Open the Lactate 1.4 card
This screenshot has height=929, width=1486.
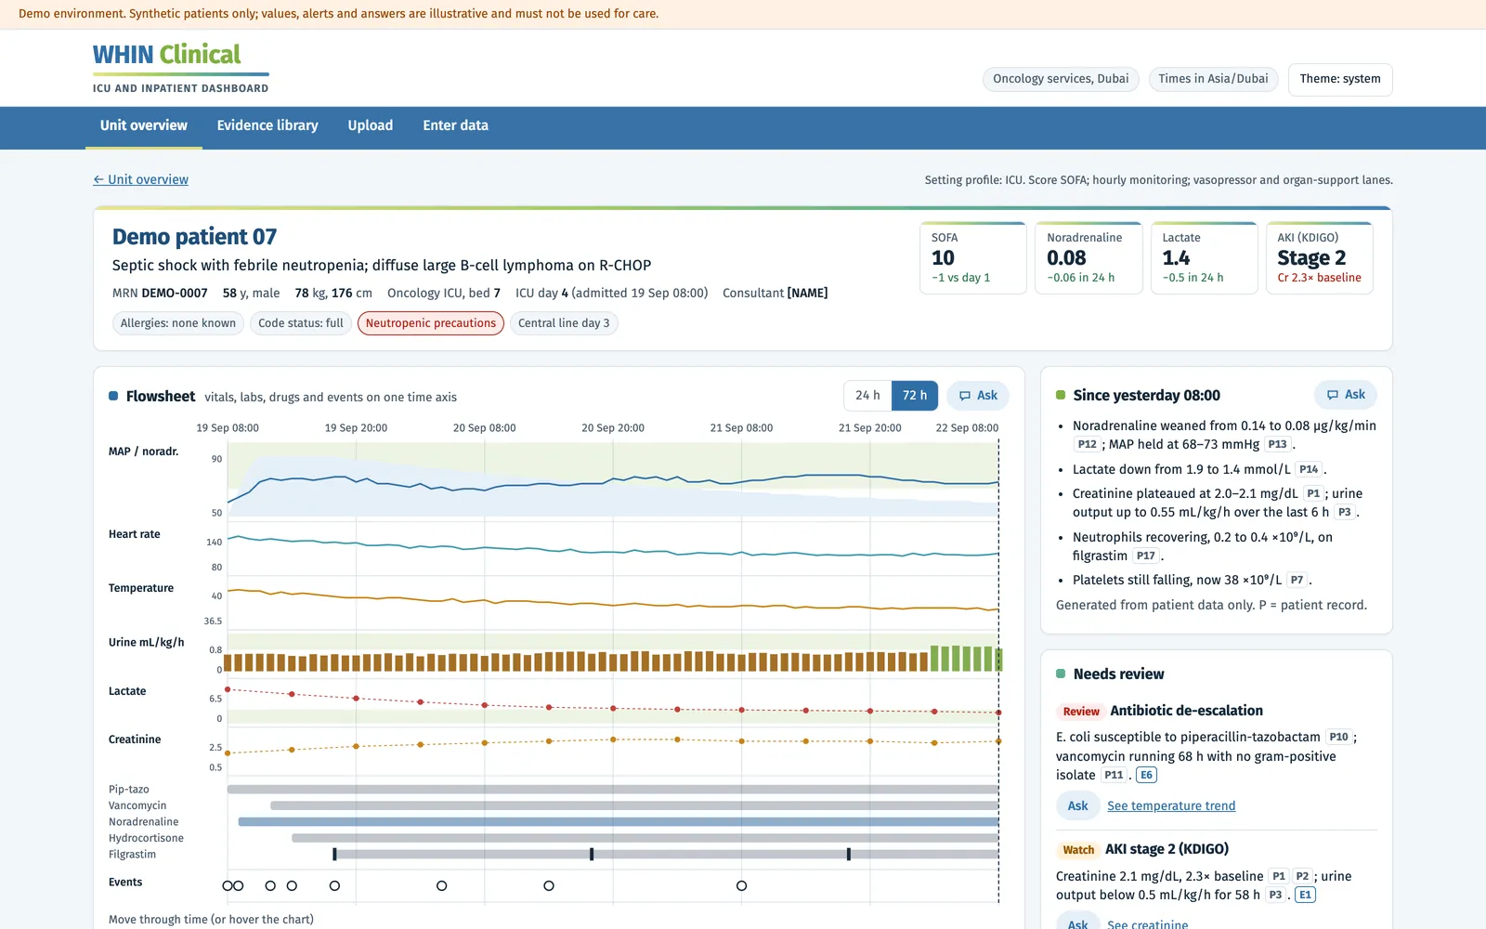1204,257
